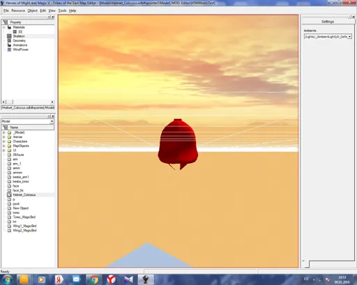Screen dimensions: 357x285
Task: Open Google Chrome from the taskbar
Action: 94,279
